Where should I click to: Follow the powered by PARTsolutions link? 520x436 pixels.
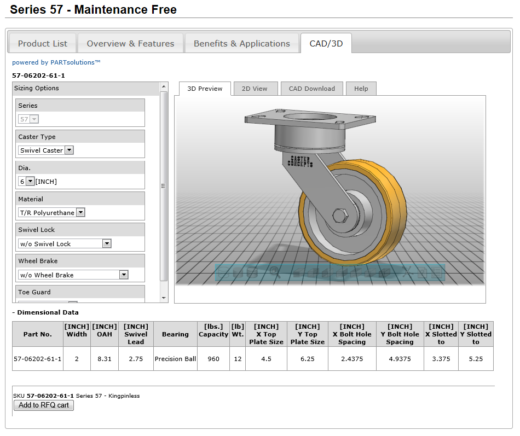[x=56, y=62]
